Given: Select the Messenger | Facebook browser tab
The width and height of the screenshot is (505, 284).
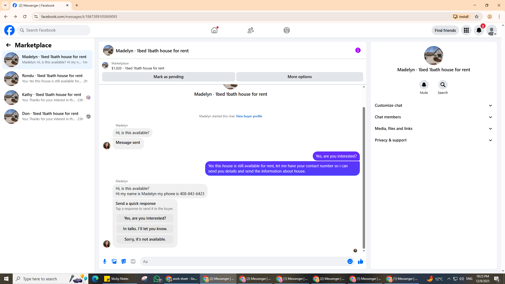Looking at the screenshot, I should [x=41, y=5].
